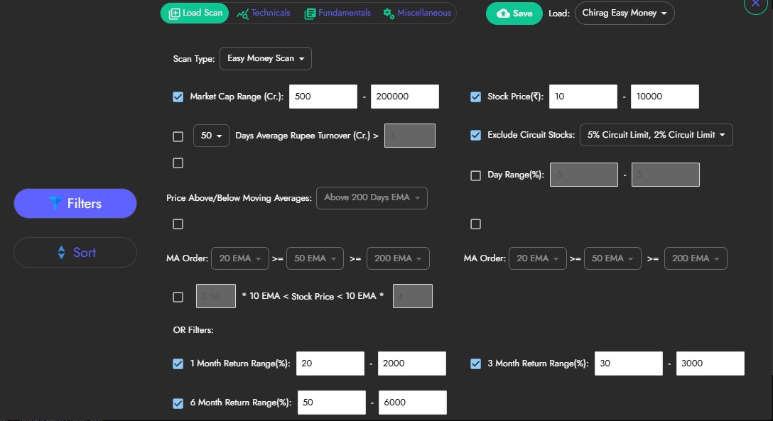Image resolution: width=773 pixels, height=421 pixels.
Task: Uncheck 6 Month Return Range checkbox
Action: point(178,403)
